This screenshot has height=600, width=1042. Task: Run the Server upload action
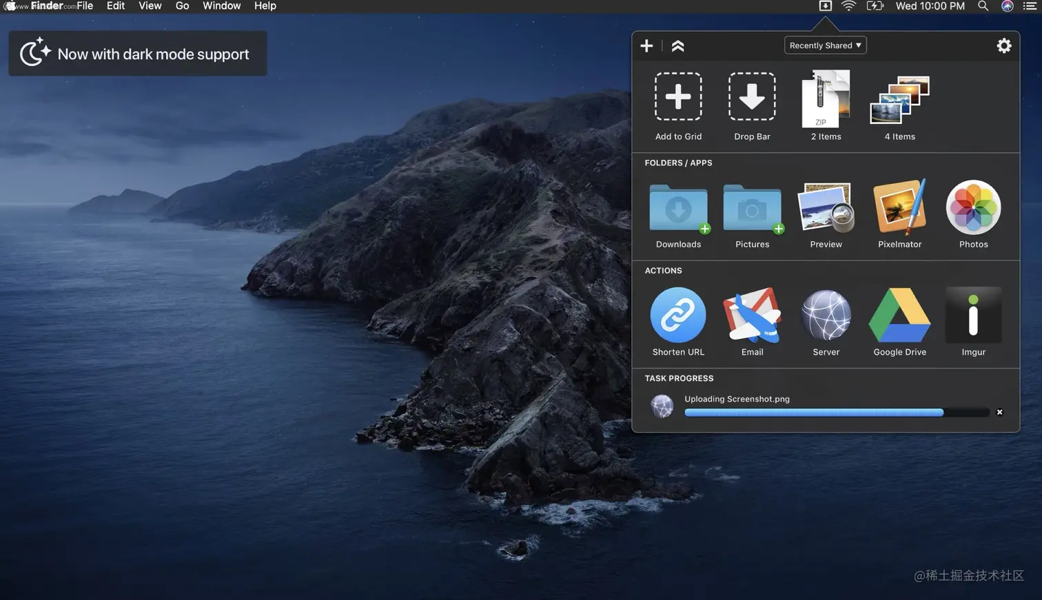826,315
